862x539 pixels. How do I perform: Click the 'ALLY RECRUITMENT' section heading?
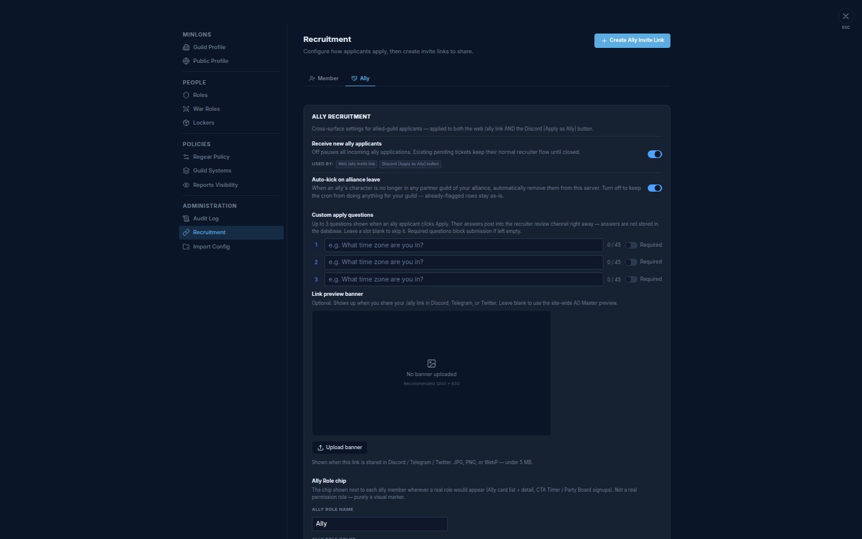coord(341,117)
